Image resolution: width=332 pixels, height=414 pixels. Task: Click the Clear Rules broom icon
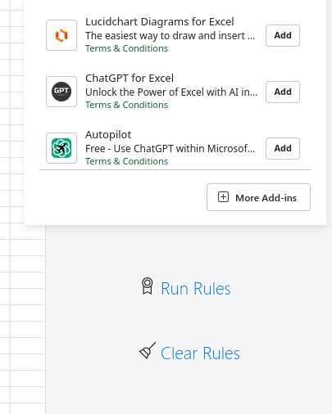pyautogui.click(x=148, y=350)
